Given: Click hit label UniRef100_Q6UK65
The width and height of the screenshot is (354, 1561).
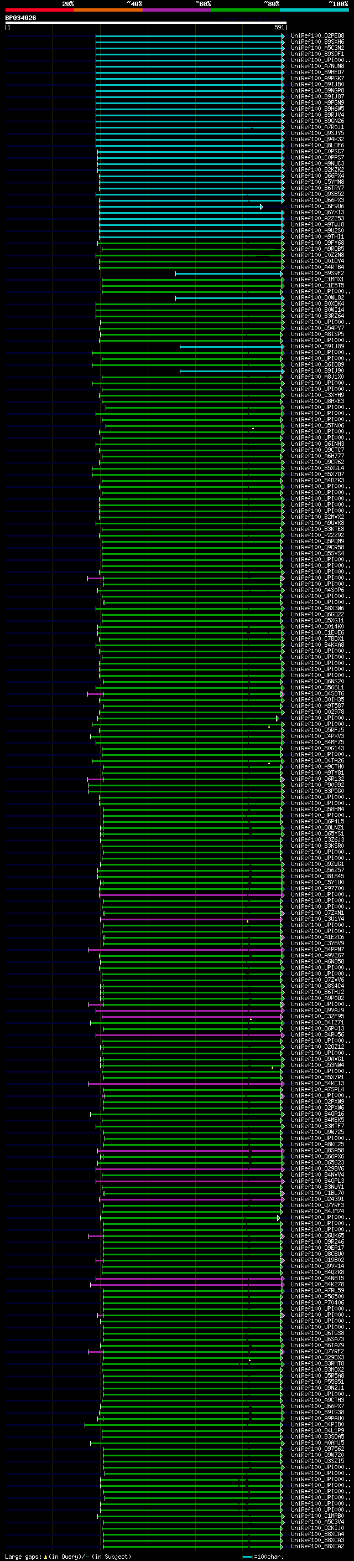Looking at the screenshot, I should 317,1235.
